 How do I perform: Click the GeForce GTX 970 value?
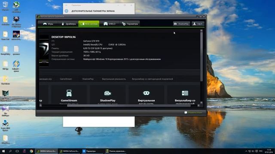[x=91, y=41]
